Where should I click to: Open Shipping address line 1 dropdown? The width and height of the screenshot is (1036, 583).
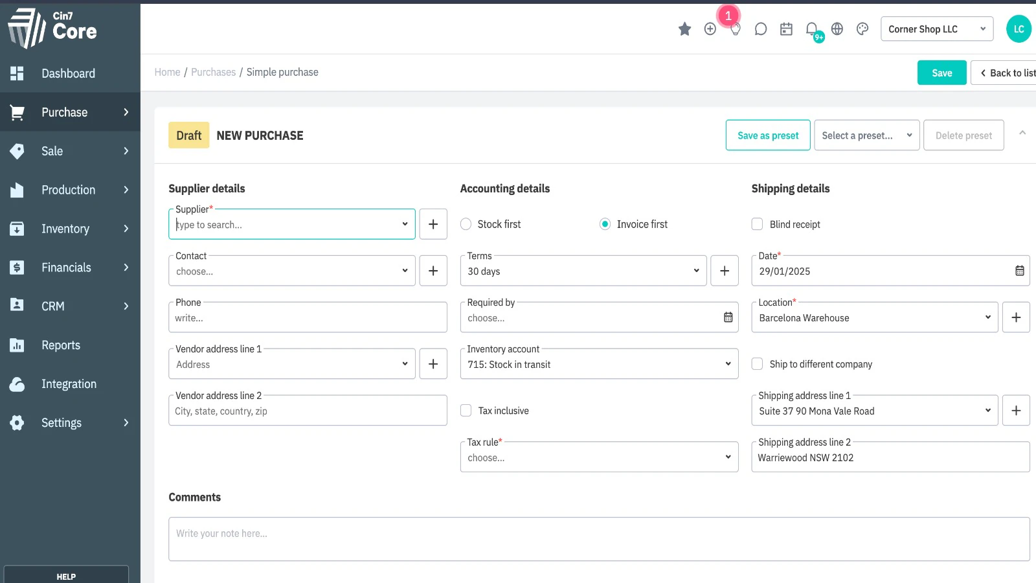coord(875,411)
